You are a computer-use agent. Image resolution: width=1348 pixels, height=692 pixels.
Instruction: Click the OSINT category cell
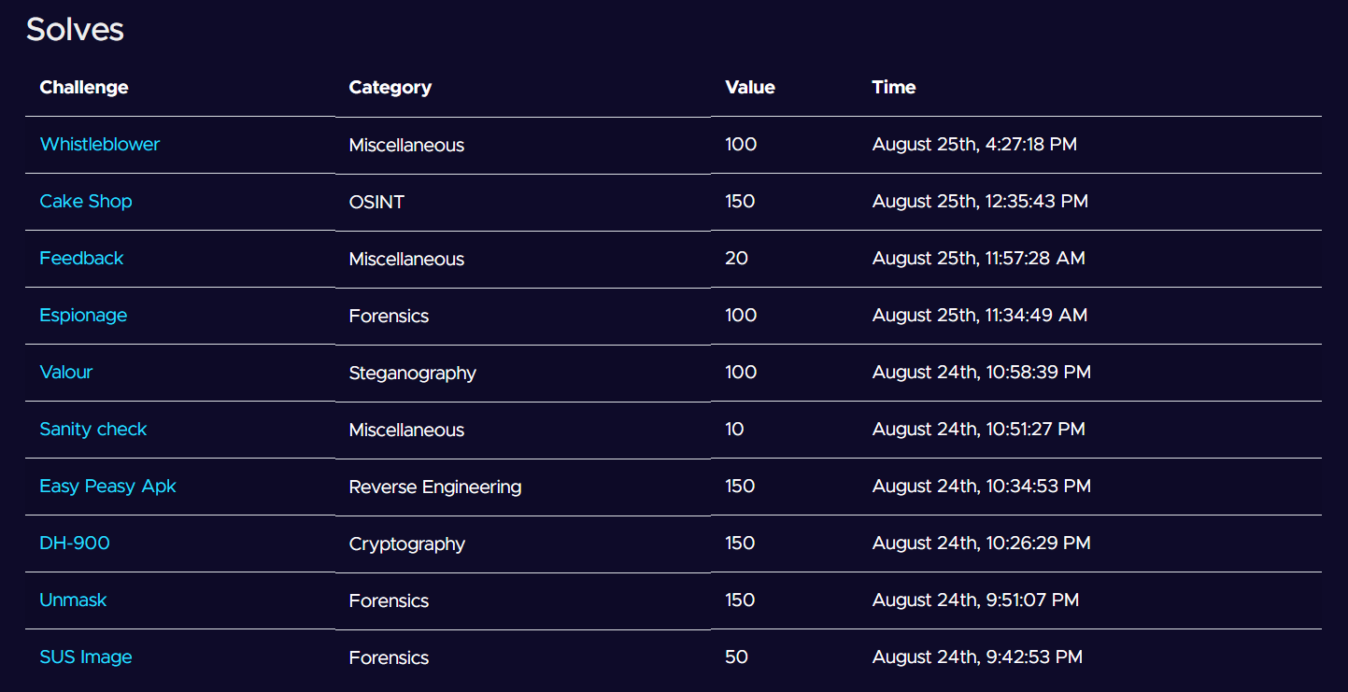point(376,202)
